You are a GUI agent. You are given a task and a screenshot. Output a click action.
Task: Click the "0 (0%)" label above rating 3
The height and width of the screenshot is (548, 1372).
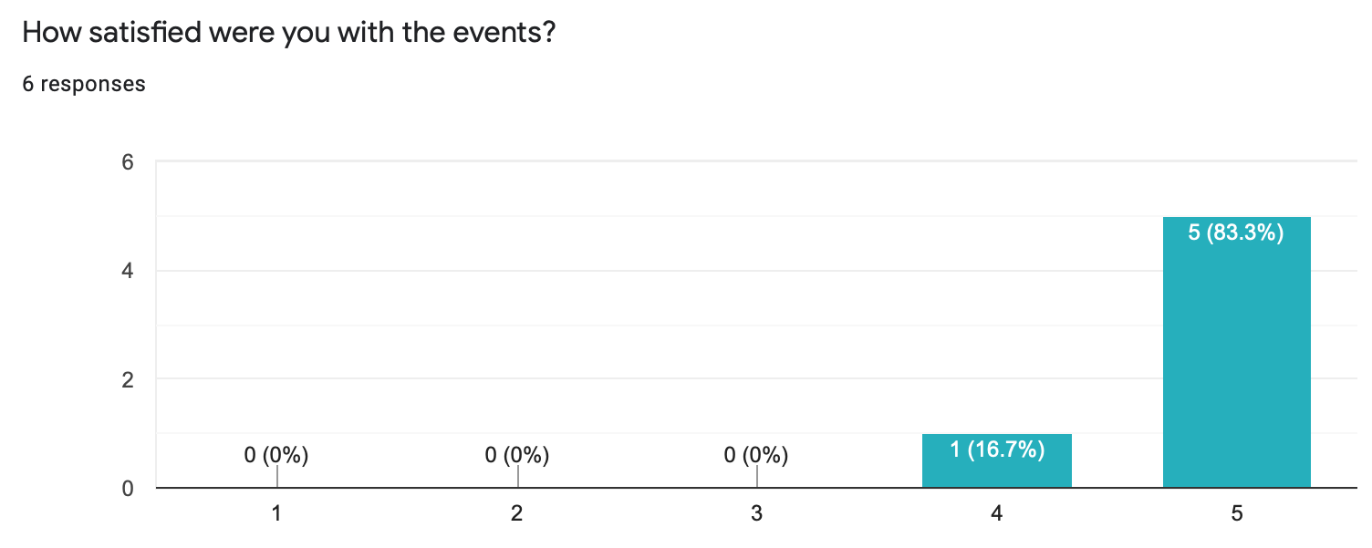(x=756, y=455)
